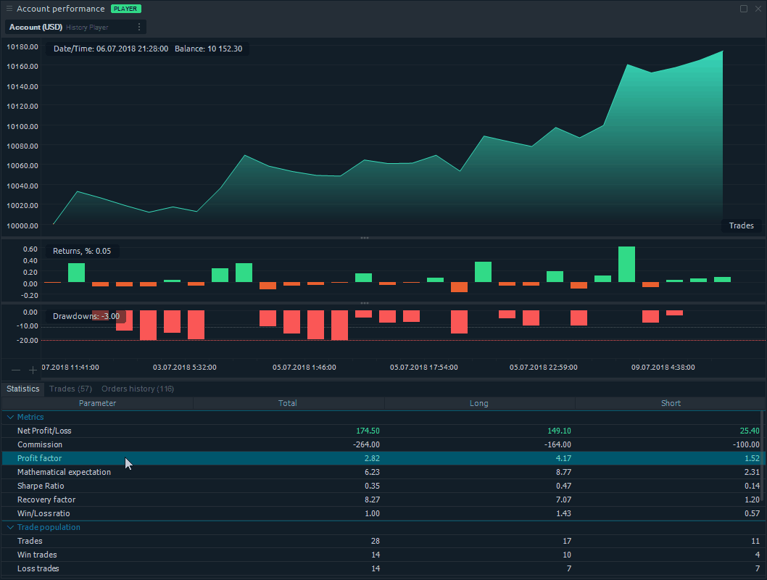767x580 pixels.
Task: Click the PLAYER badge in title bar
Action: click(x=125, y=9)
